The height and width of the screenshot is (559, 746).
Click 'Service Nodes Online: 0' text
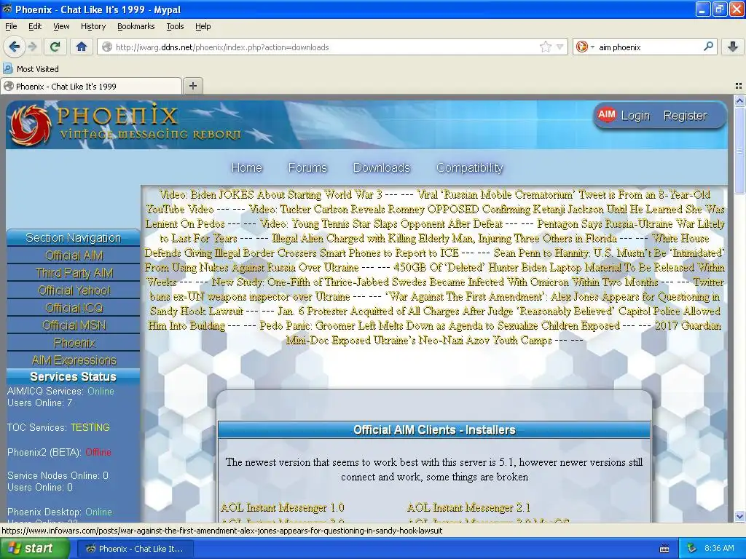58,475
